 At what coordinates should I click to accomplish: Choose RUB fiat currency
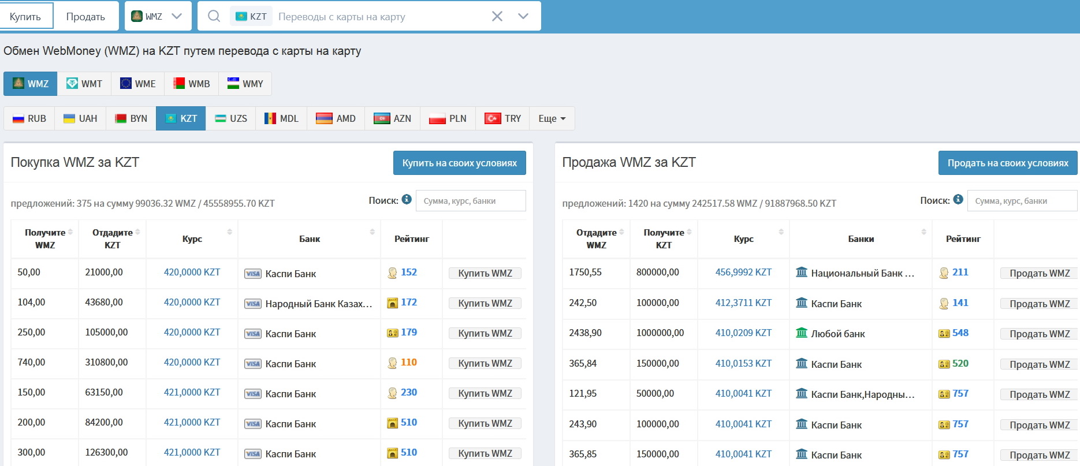[29, 118]
